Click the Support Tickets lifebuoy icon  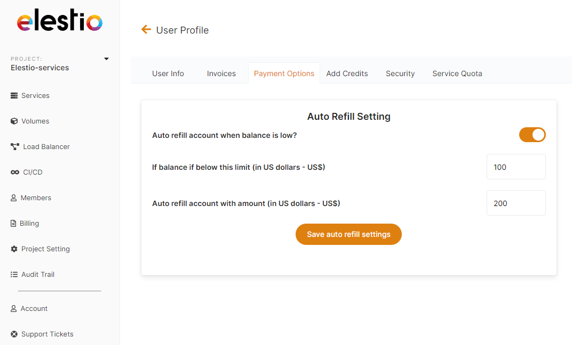[x=14, y=334]
